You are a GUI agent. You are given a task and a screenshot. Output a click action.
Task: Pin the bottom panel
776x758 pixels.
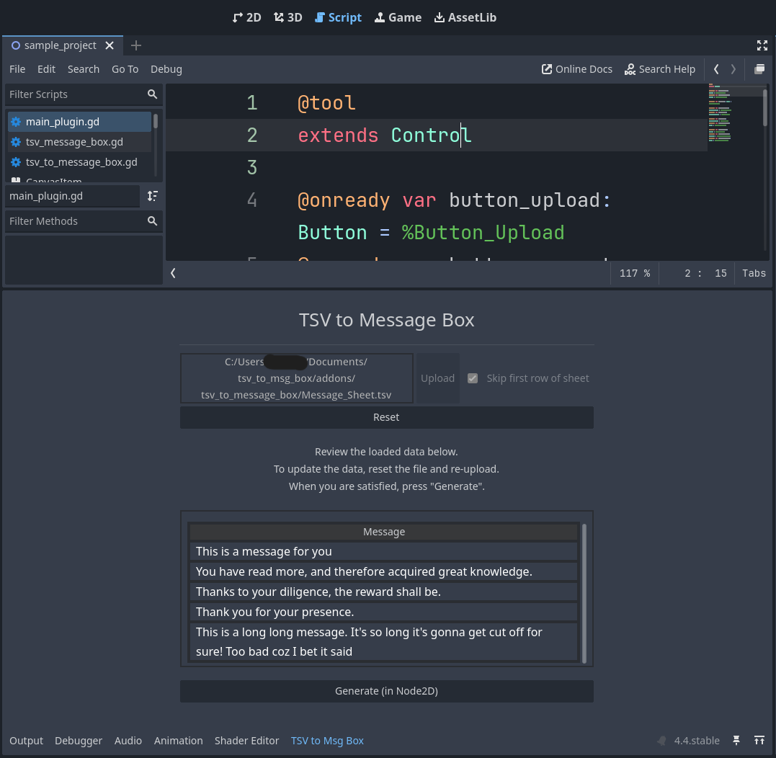point(736,741)
